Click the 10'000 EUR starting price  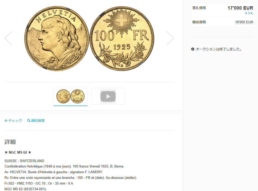click(244, 22)
